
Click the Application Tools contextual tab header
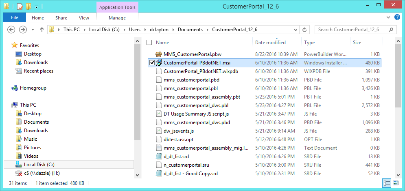117,7
